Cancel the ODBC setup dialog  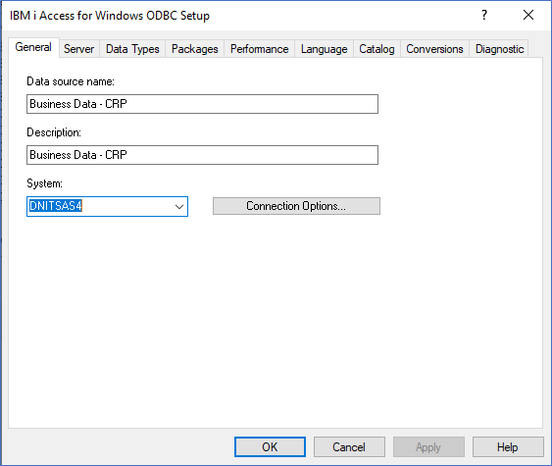[349, 447]
